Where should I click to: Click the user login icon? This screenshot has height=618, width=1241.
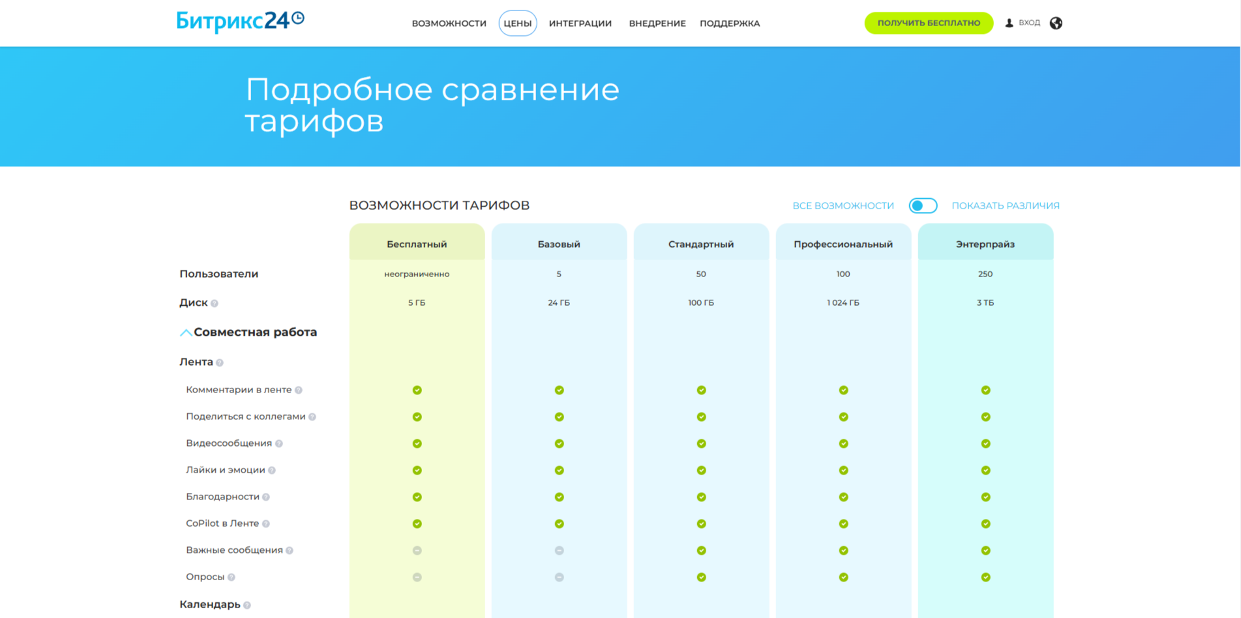(x=1009, y=23)
